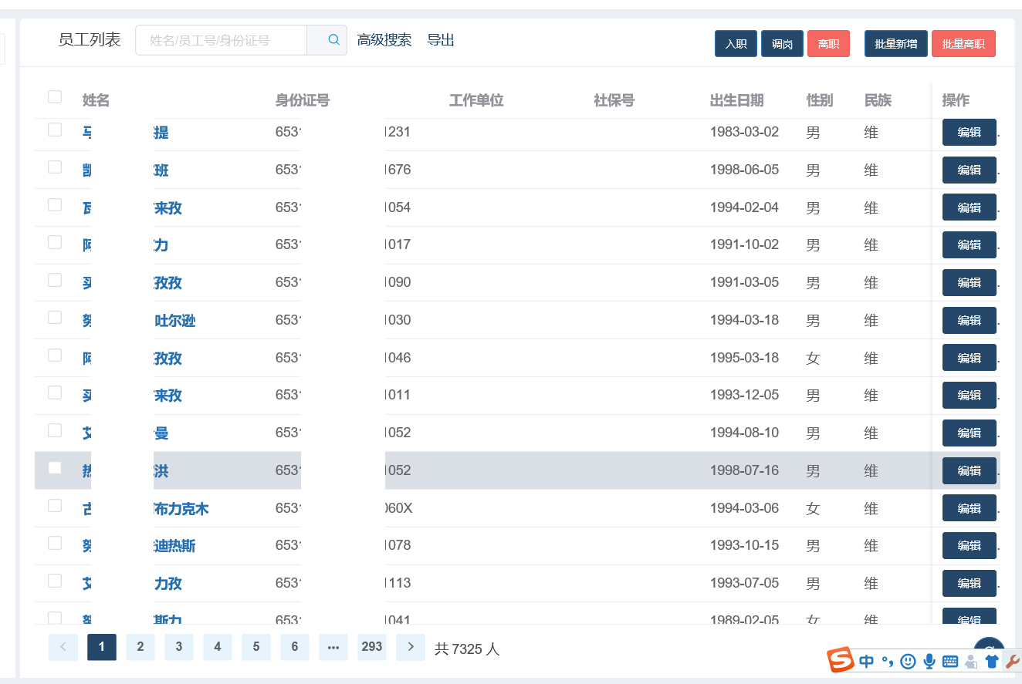Tick checkbox for row born 1994-02-04
This screenshot has height=684, width=1022.
(x=55, y=205)
